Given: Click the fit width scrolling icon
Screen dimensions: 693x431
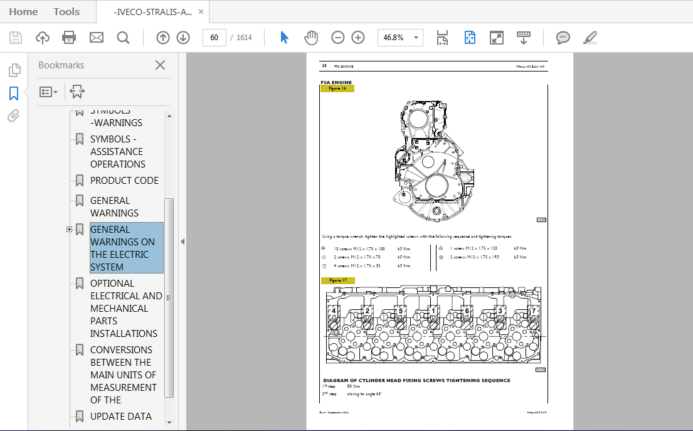Looking at the screenshot, I should (x=442, y=38).
